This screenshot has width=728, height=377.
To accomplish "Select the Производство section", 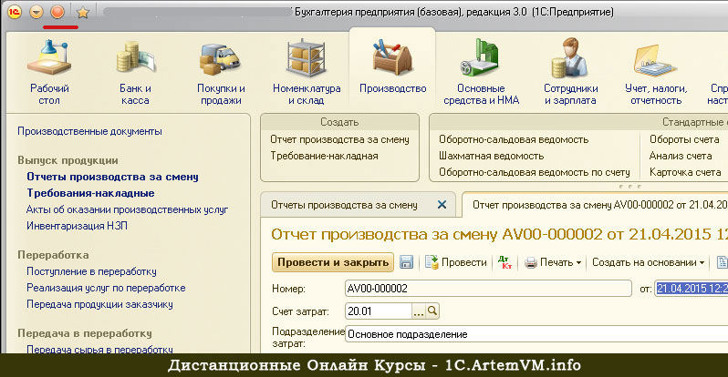I will point(393,67).
